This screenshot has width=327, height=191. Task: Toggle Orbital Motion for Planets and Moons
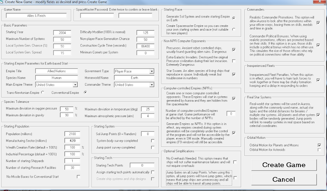(319, 145)
